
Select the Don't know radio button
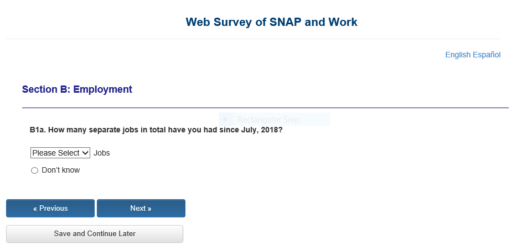click(x=35, y=170)
